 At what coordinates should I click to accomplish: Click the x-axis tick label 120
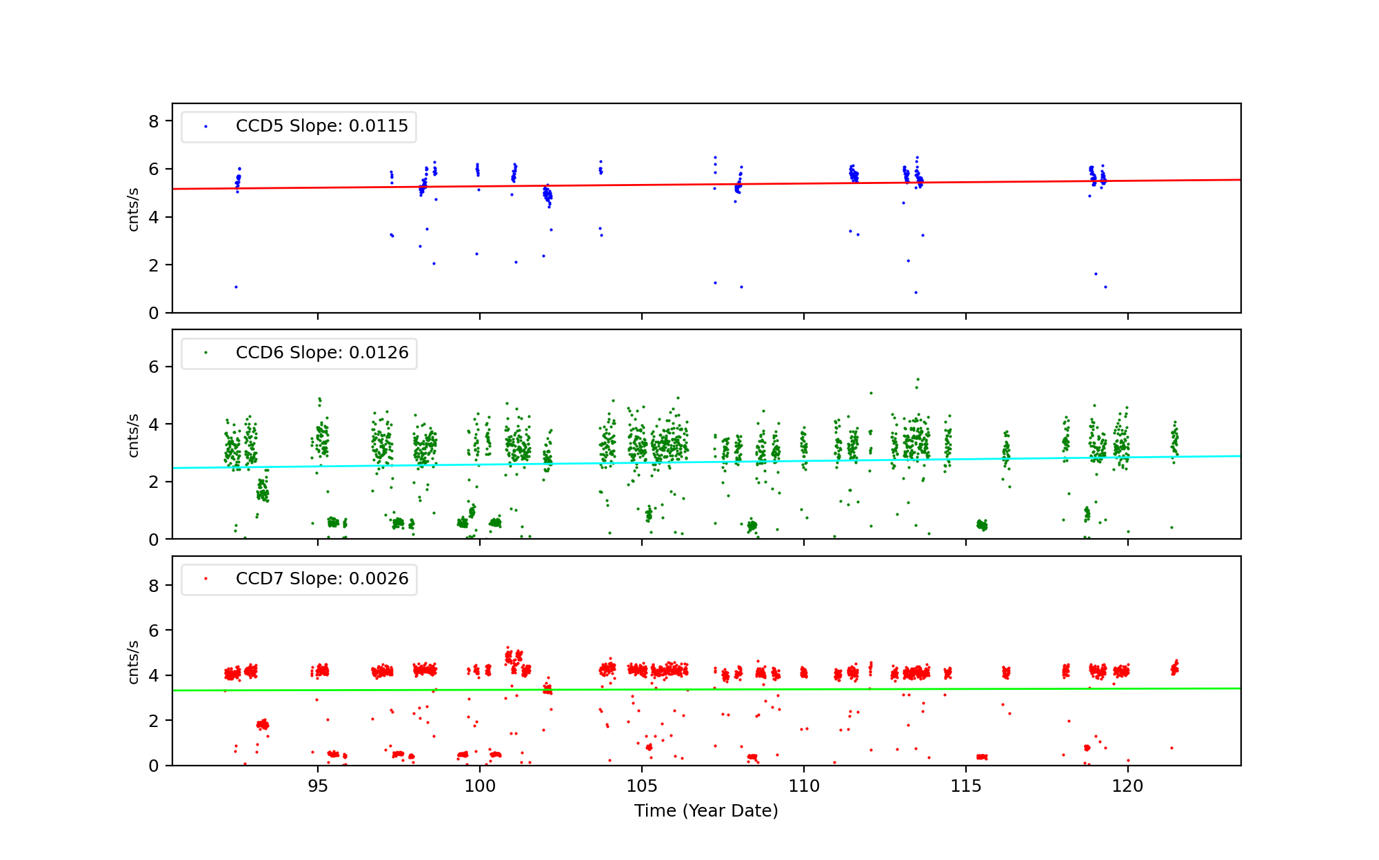[x=1128, y=786]
